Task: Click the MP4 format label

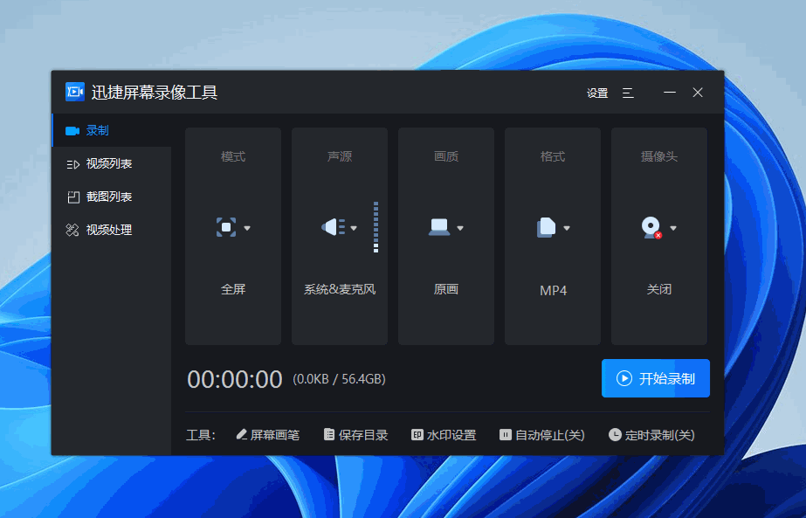Action: coord(553,291)
